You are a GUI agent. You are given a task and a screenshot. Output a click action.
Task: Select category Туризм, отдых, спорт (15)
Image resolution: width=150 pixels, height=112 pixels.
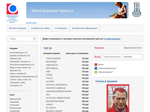[21, 79]
